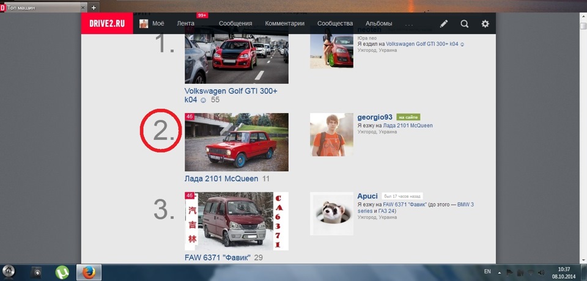Open the pinned safe-like taskbar icon
Viewport: 587px width, 281px height.
[36, 272]
